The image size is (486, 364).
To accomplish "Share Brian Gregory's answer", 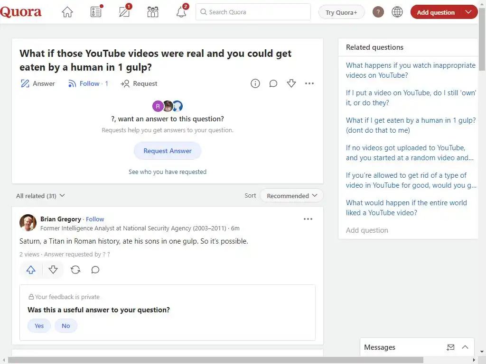I will tap(75, 270).
